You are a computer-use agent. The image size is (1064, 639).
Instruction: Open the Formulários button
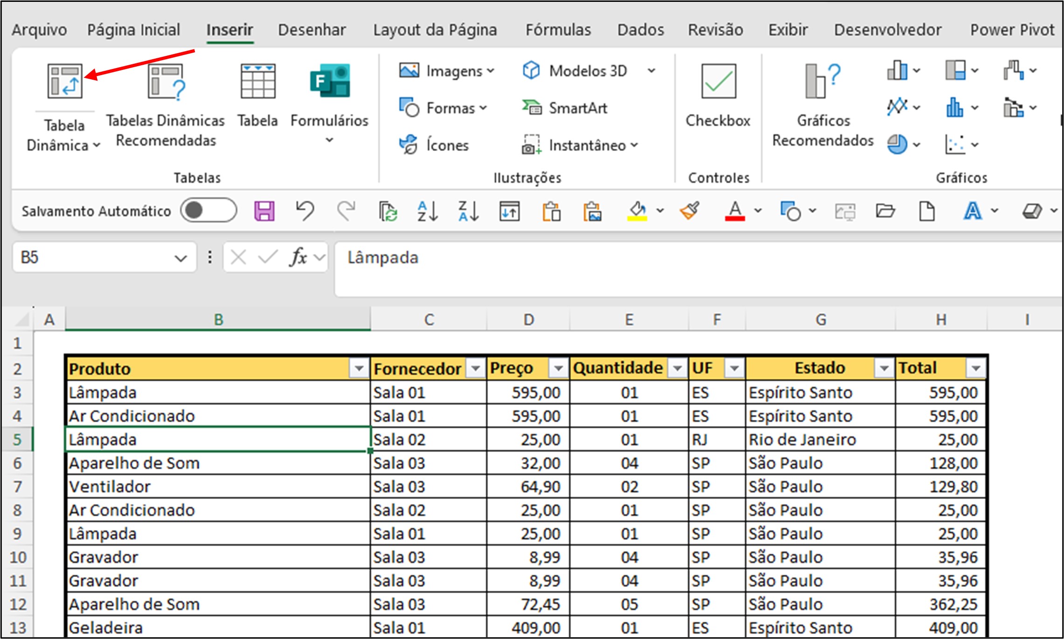(329, 103)
